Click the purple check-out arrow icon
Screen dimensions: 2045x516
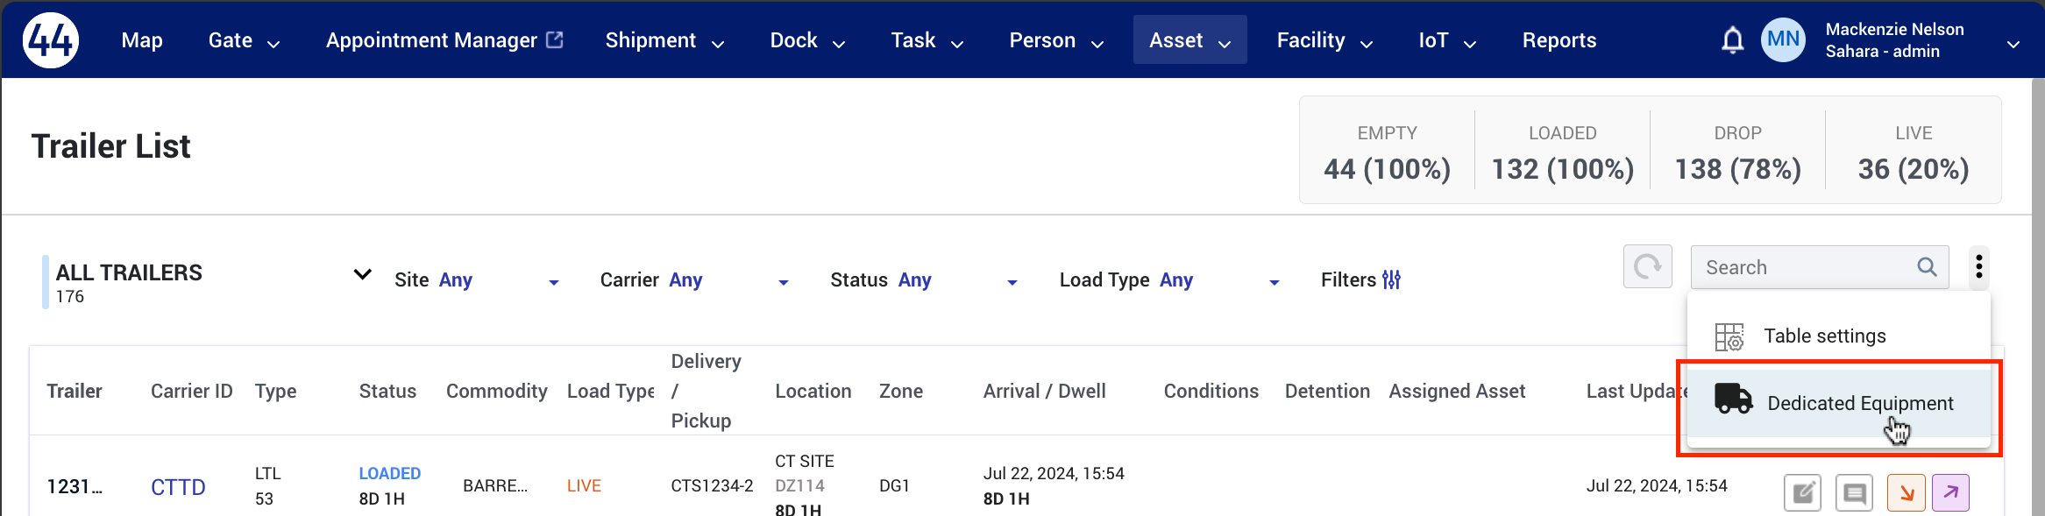pos(1950,493)
